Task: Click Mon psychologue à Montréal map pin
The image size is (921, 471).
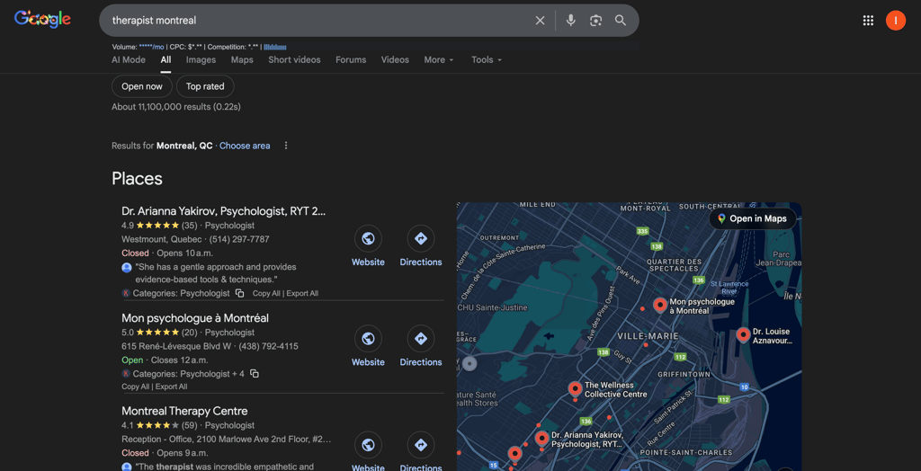Action: click(x=660, y=306)
